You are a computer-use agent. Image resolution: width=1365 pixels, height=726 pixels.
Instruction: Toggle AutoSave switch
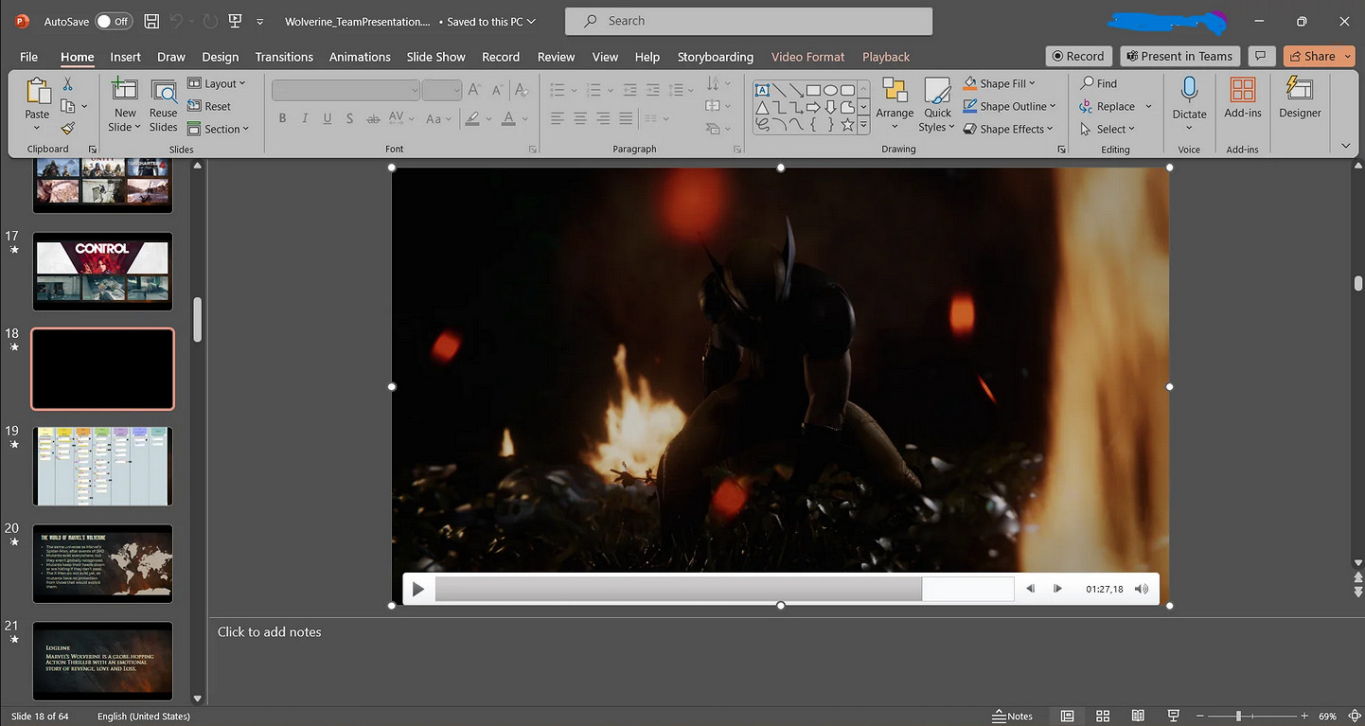click(114, 21)
